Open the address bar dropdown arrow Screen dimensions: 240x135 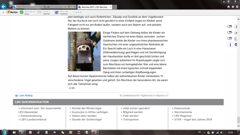[72, 7]
